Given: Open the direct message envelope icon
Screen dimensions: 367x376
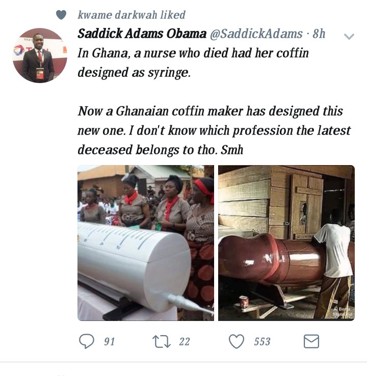Looking at the screenshot, I should tap(311, 341).
